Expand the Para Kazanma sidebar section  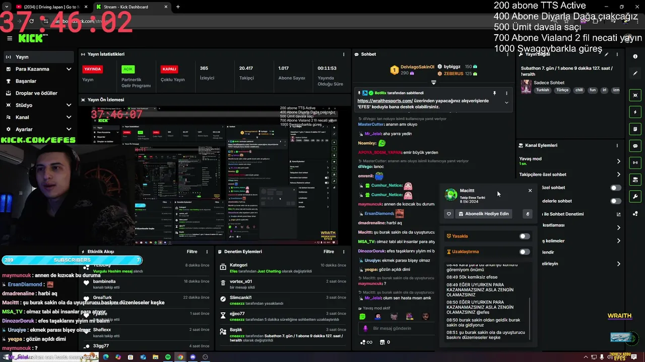click(69, 69)
